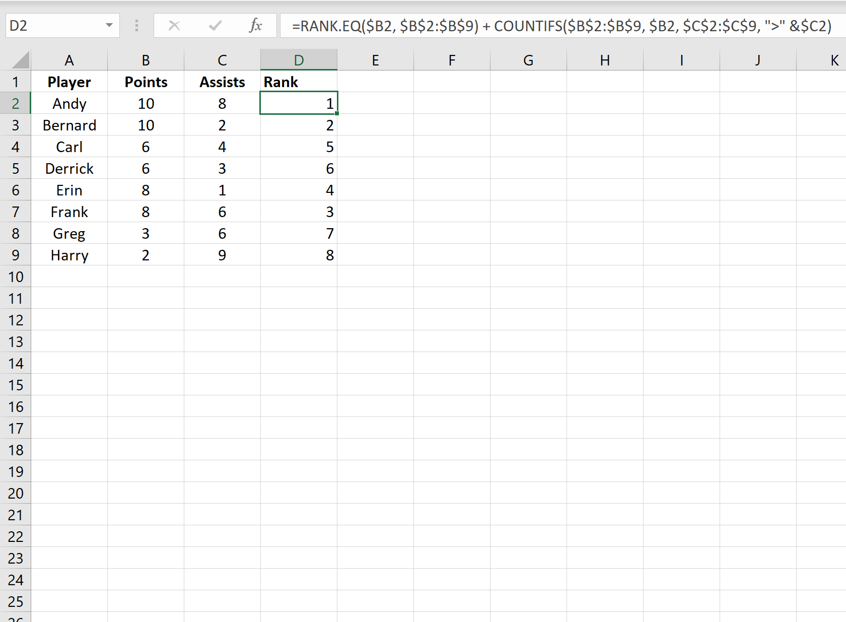846x622 pixels.
Task: Select column G header
Action: (528, 60)
